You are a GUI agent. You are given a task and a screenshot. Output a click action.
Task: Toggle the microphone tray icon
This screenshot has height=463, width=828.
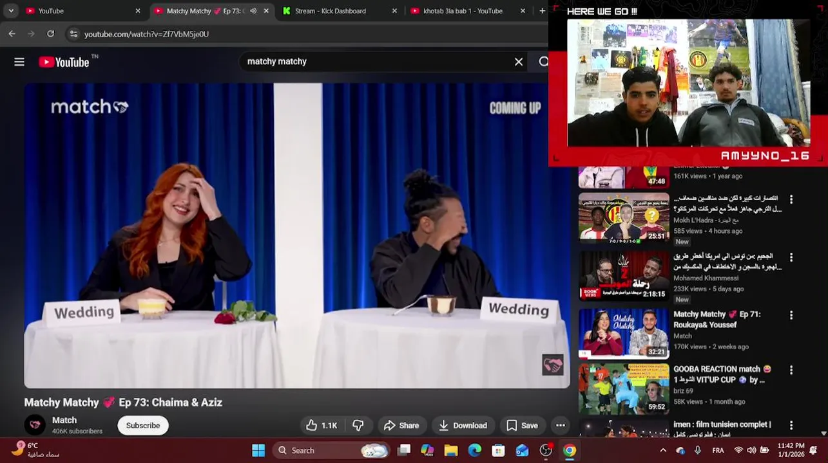tap(698, 451)
